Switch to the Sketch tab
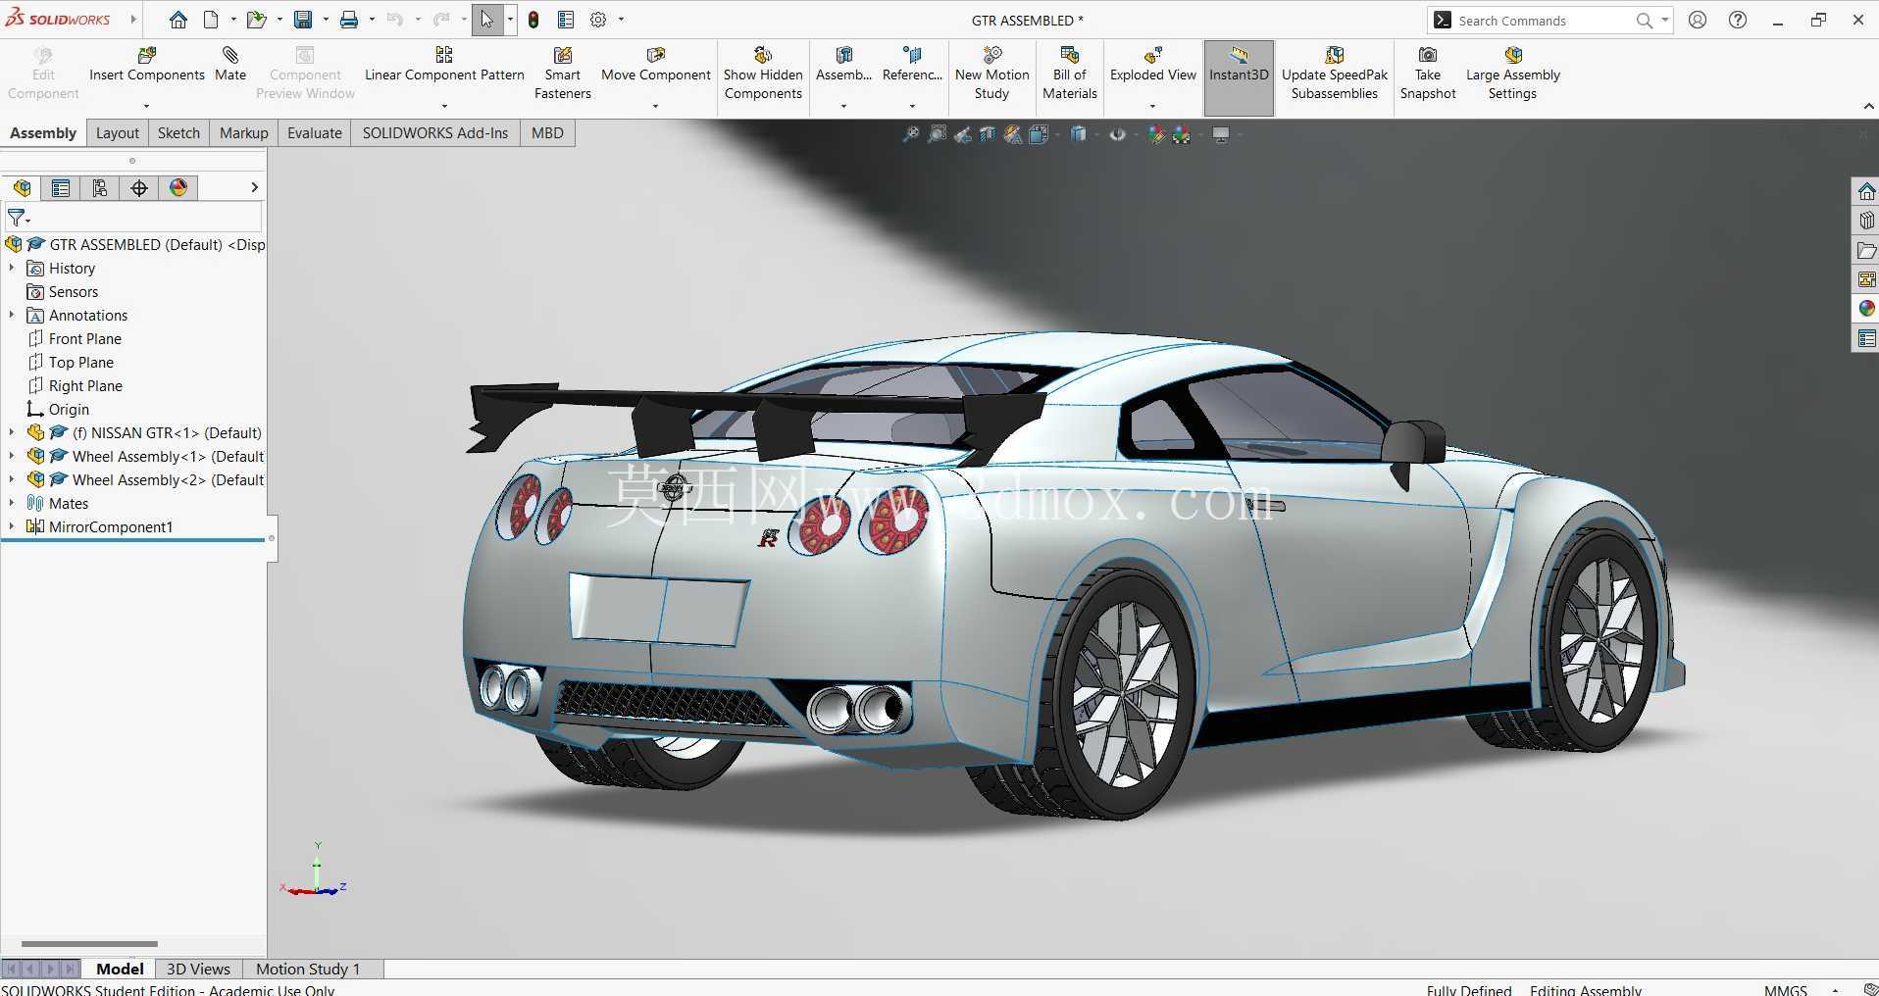This screenshot has width=1879, height=996. pos(178,133)
